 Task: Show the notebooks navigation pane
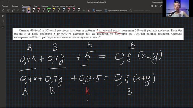coord(3,16)
